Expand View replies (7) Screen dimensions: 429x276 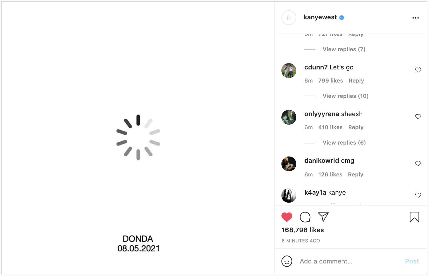344,50
